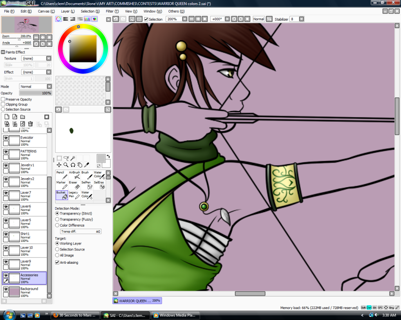Activate the magic wand tool
401x320 pixels.
(x=73, y=158)
